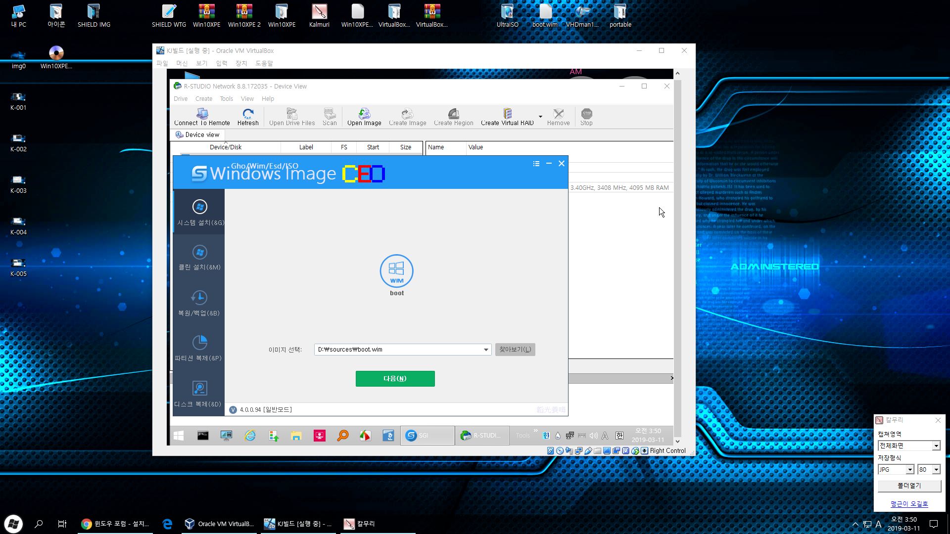Open Internet Explorer icon in VM taskbar
Screen dimensions: 950x534
coord(250,436)
